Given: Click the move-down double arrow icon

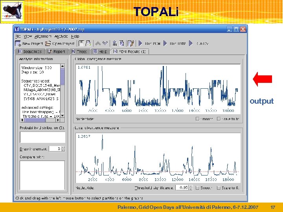Looking at the screenshot, I should pyautogui.click(x=105, y=43).
